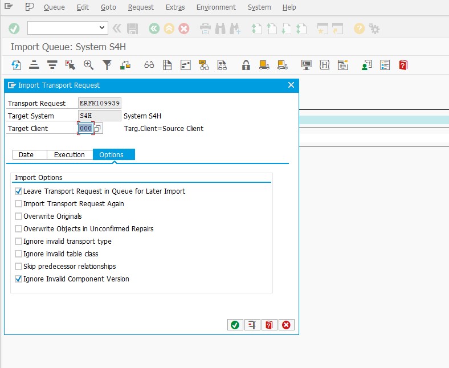Click the monitor graph icon

307,65
